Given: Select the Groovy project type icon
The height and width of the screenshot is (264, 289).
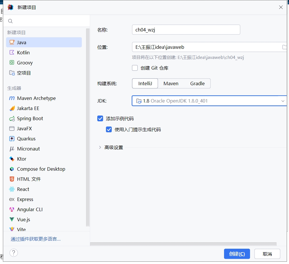Looking at the screenshot, I should pos(12,63).
